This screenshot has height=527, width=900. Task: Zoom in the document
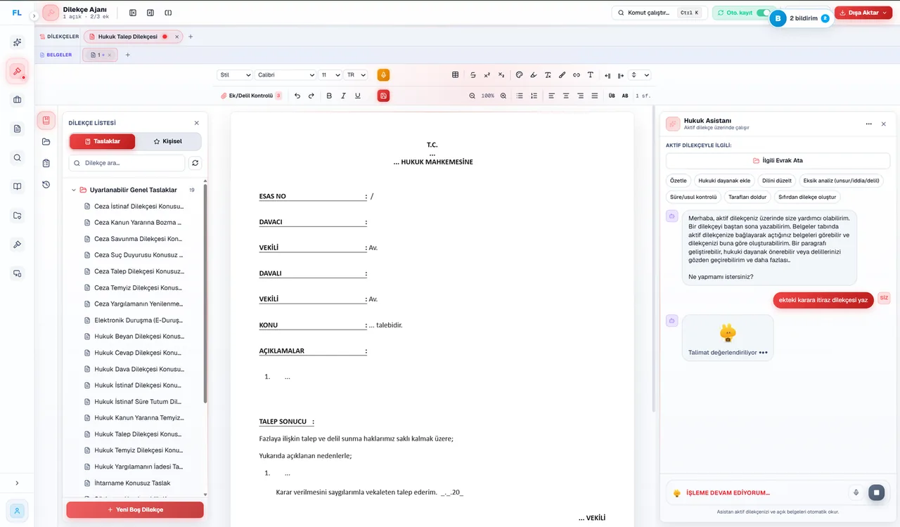click(503, 96)
